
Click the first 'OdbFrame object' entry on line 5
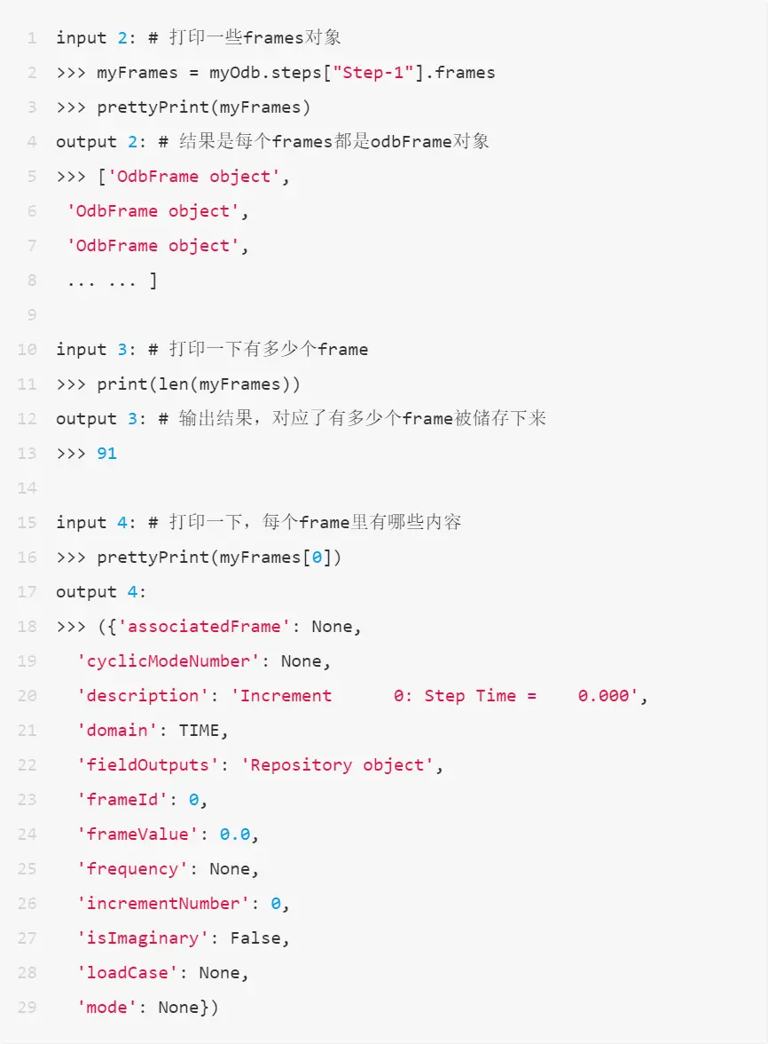coord(193,177)
